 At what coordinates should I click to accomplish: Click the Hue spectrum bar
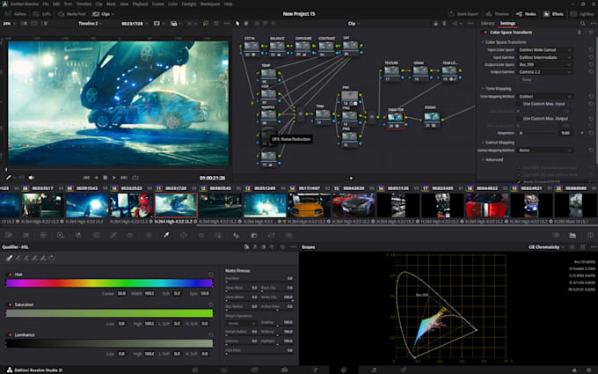109,282
